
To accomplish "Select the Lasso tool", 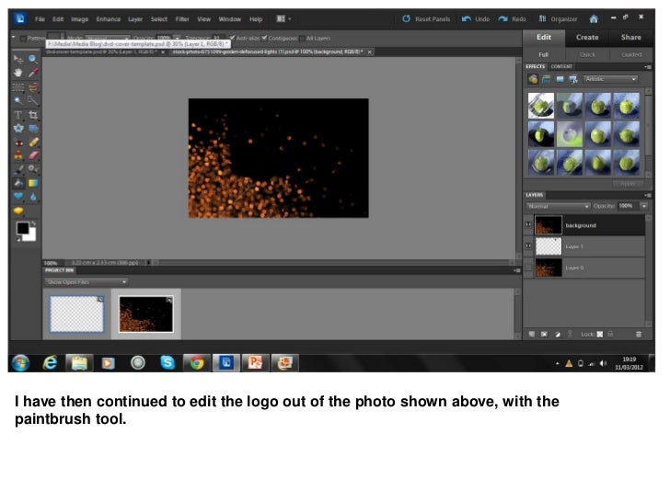I will (33, 87).
